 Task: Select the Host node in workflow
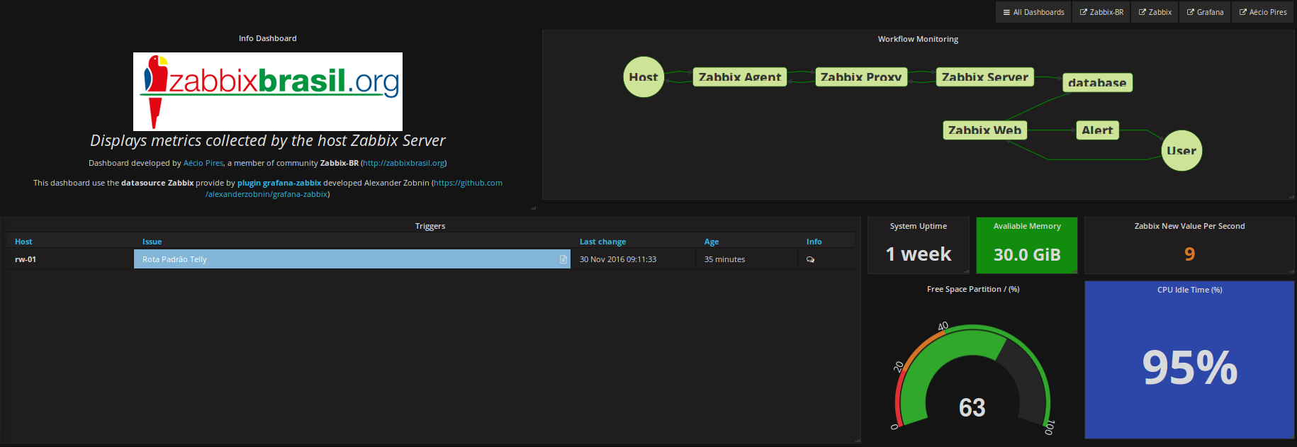[x=644, y=77]
